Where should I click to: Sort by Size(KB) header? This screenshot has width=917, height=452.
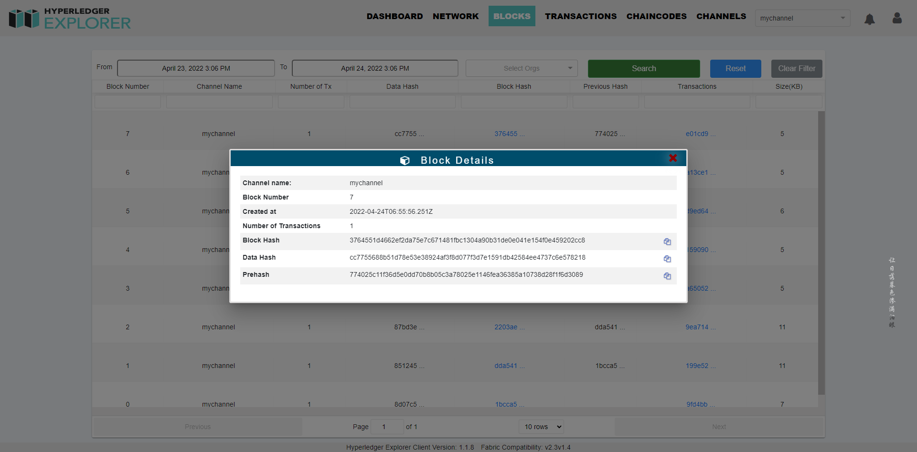(x=789, y=86)
